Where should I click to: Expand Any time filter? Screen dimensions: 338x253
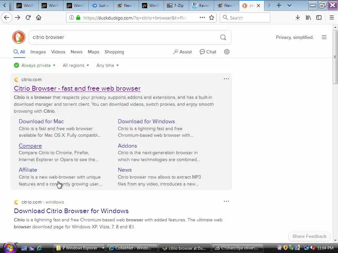[x=107, y=66]
